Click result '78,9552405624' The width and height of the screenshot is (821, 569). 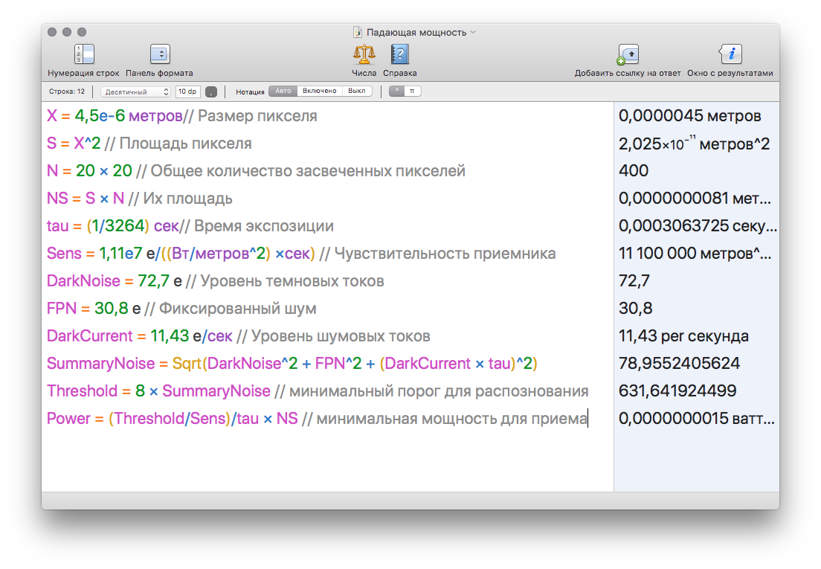[679, 363]
